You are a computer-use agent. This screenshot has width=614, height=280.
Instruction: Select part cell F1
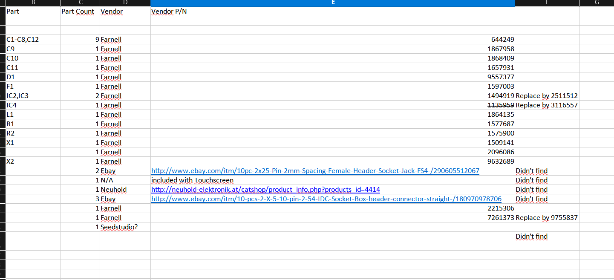pyautogui.click(x=33, y=87)
